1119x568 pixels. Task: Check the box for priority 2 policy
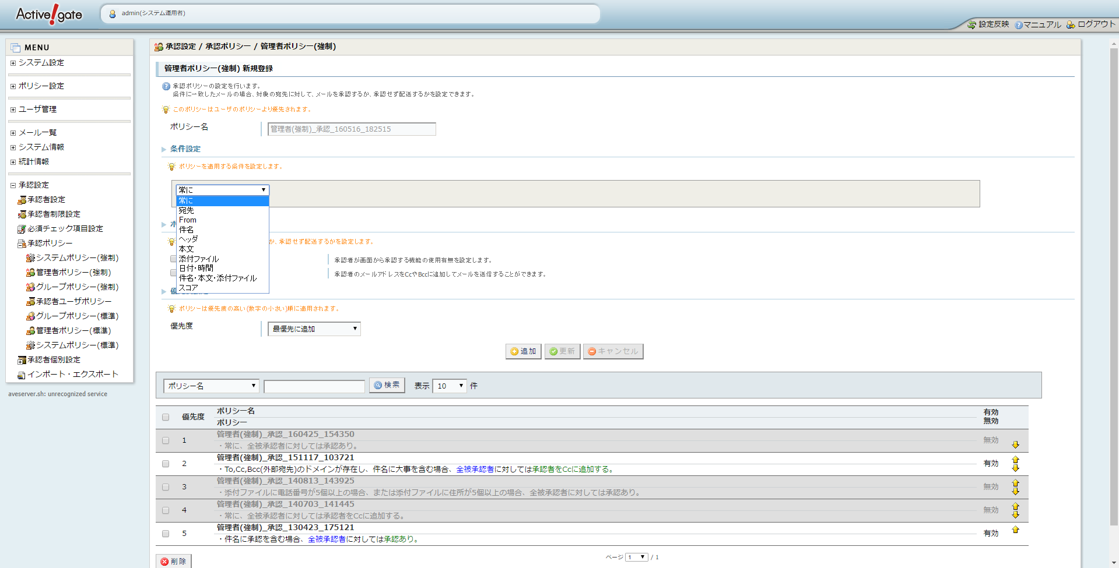[x=166, y=464]
